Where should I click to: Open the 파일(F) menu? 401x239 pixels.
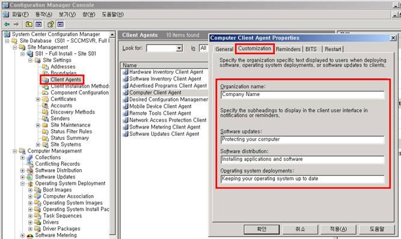20,14
